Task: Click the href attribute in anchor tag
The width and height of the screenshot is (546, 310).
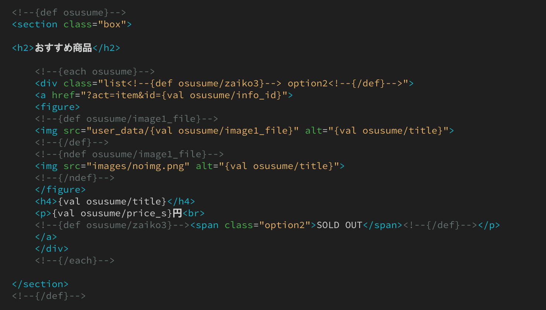Action: click(63, 95)
